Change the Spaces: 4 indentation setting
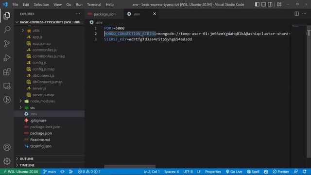The image size is (311, 175). pyautogui.click(x=172, y=172)
